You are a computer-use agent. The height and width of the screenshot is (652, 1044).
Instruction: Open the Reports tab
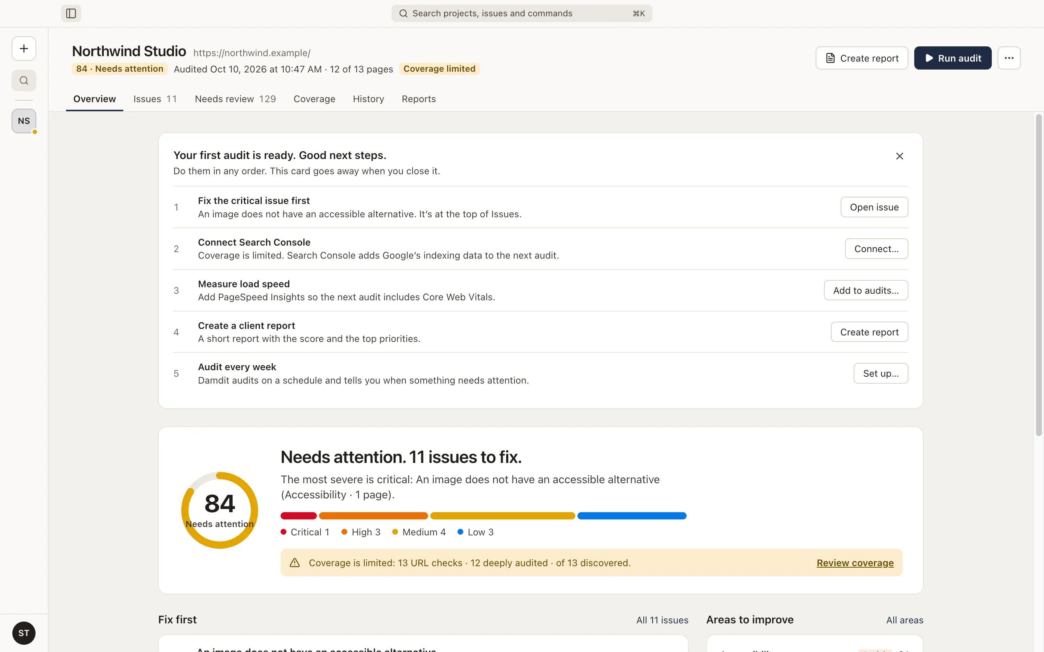pyautogui.click(x=418, y=99)
